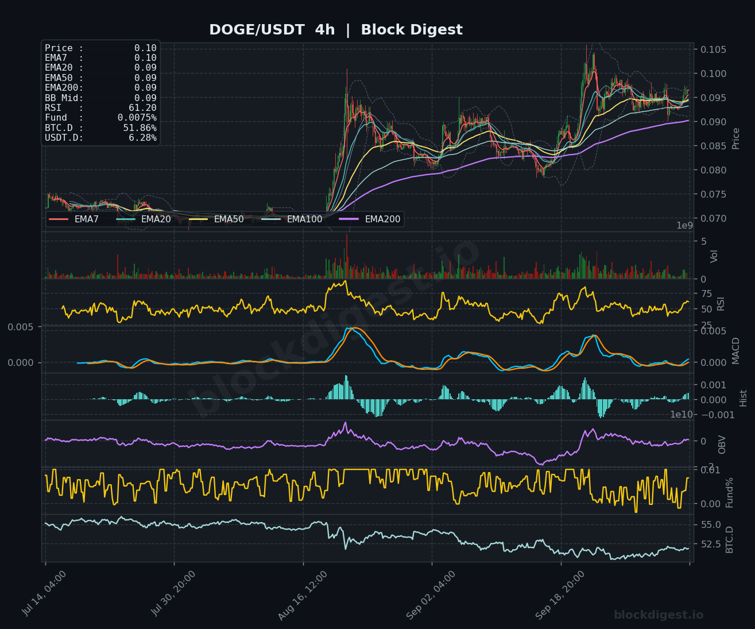
Task: Select the EMA7 legend entry
Action: (74, 219)
